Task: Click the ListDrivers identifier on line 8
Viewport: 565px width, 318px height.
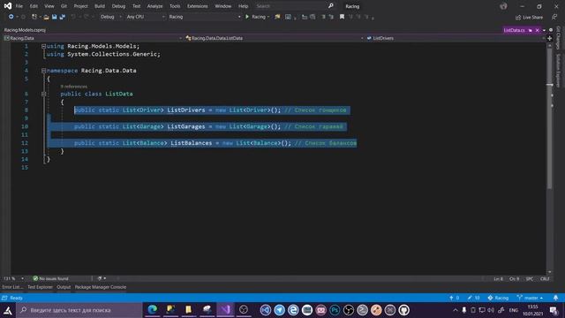Action: pyautogui.click(x=186, y=110)
